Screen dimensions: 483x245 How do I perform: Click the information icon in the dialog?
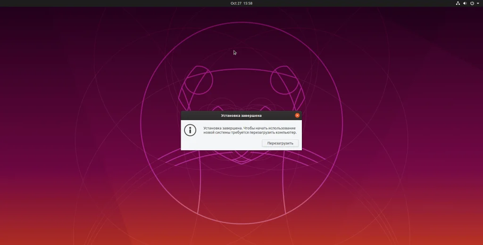click(x=190, y=130)
